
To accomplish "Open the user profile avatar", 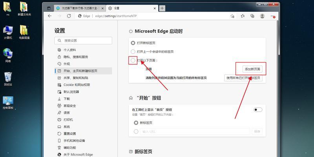I will click(262, 16).
